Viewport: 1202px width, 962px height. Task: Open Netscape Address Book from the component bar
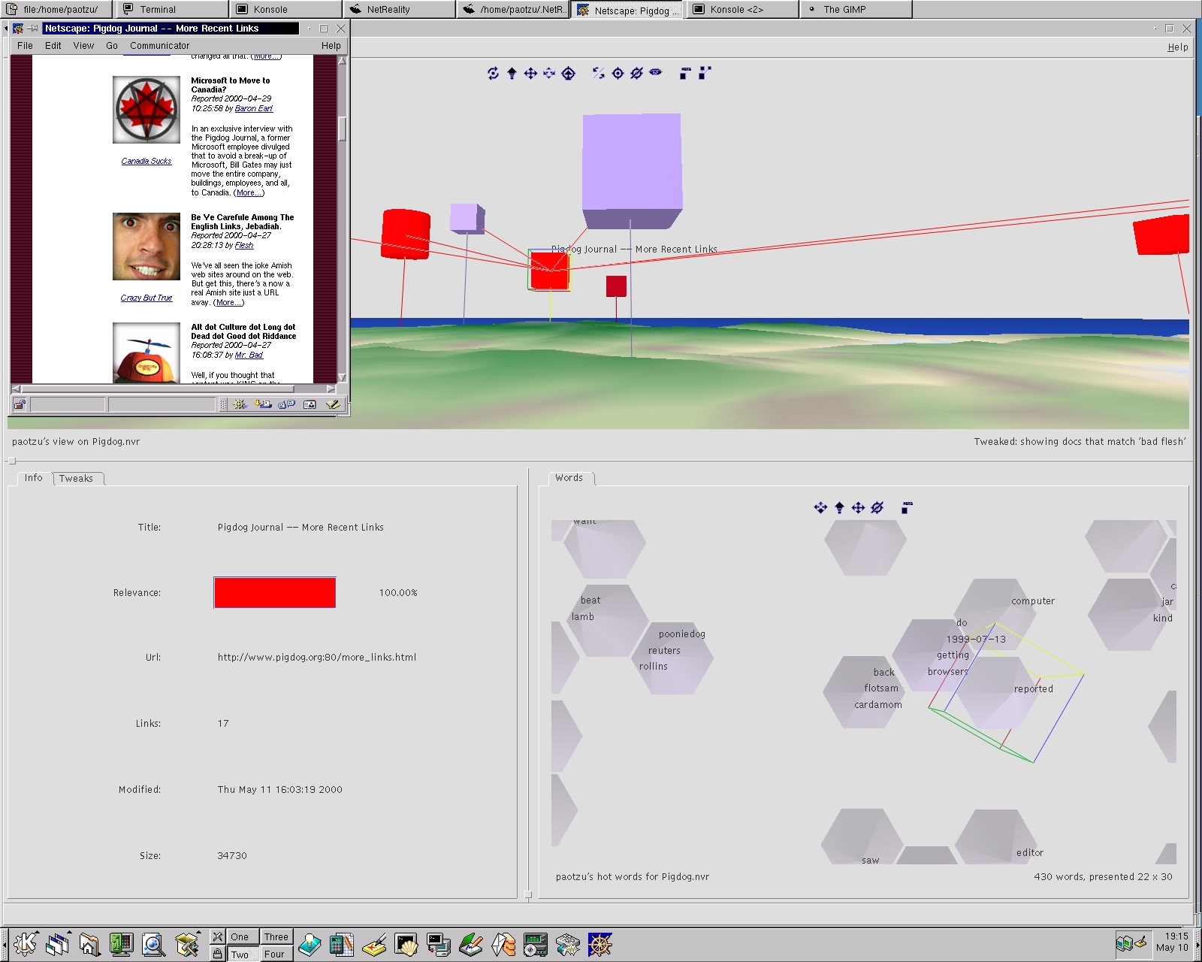click(x=310, y=404)
